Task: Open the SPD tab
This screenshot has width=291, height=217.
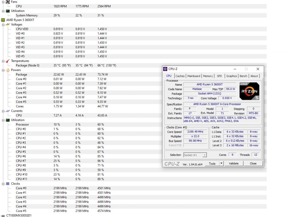Action: coord(219,76)
